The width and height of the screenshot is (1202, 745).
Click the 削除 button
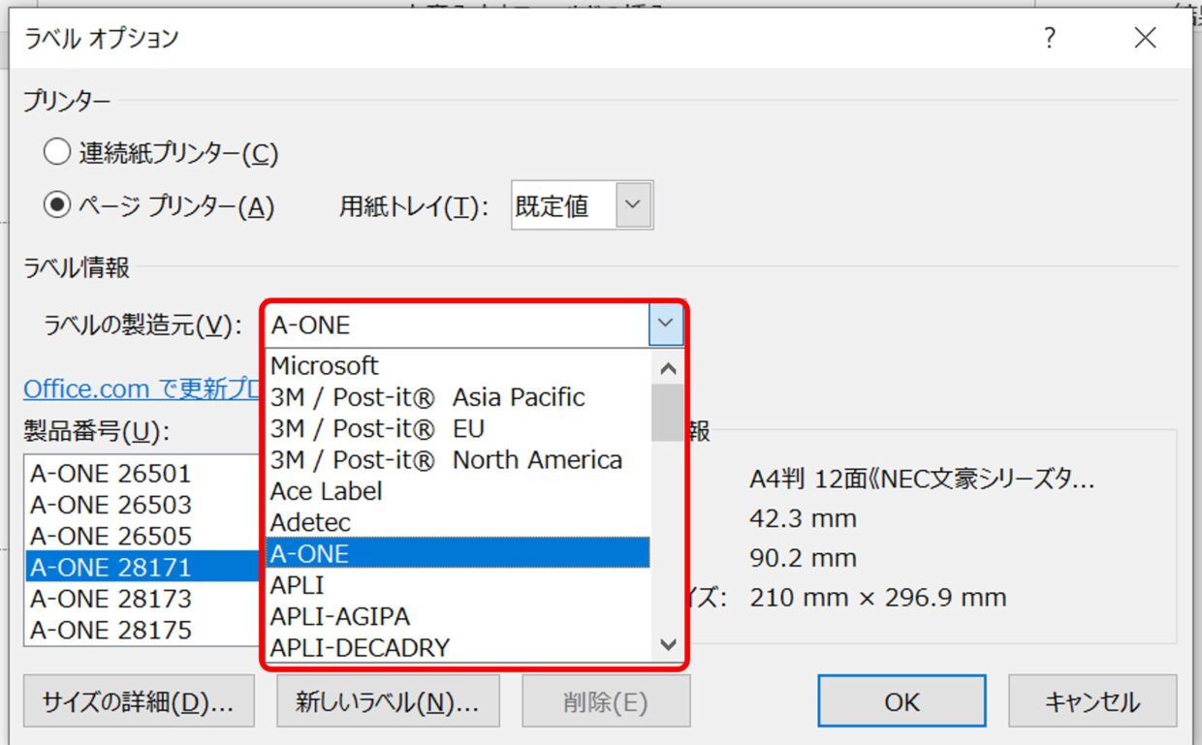[606, 701]
